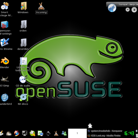The width and height of the screenshot is (138, 138).
Task: Click the pencil note icon in panel
Action: 2,134
